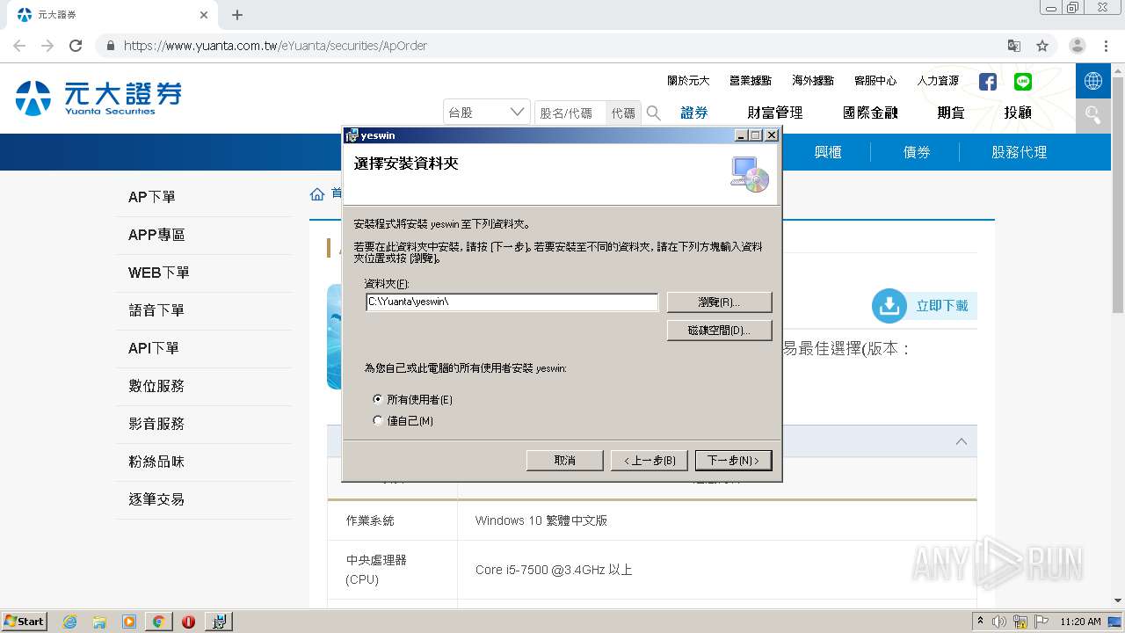
Task: Open the Chrome three-dot menu
Action: 1106,46
